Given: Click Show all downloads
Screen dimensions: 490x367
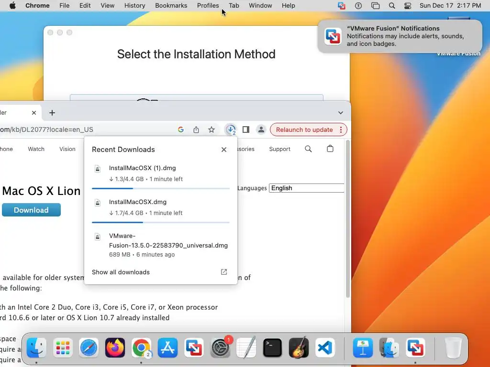Looking at the screenshot, I should tap(121, 272).
